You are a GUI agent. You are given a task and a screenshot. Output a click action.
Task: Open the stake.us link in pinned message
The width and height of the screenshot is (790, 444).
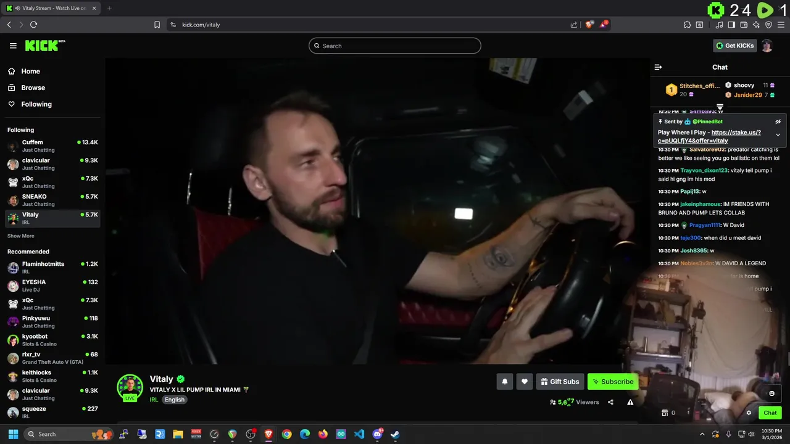(710, 136)
